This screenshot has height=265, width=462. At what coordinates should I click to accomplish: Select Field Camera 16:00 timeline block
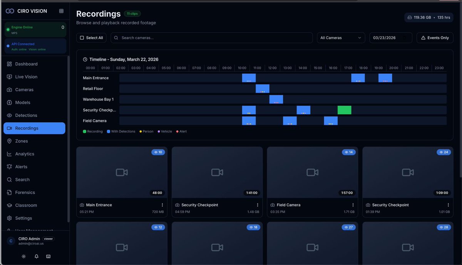point(331,121)
